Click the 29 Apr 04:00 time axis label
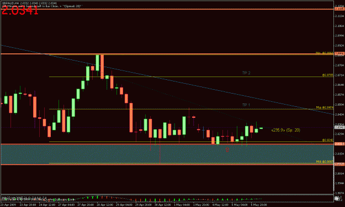345x207 pixels. coord(124,205)
